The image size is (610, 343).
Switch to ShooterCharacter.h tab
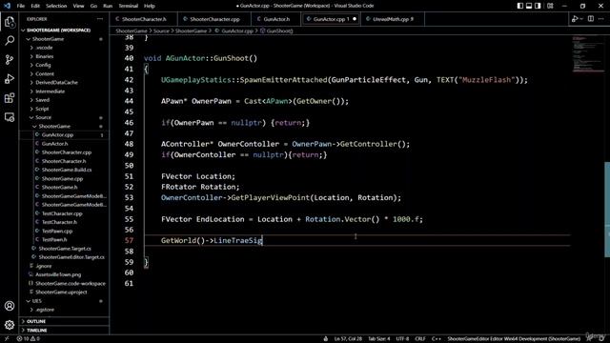coord(144,19)
